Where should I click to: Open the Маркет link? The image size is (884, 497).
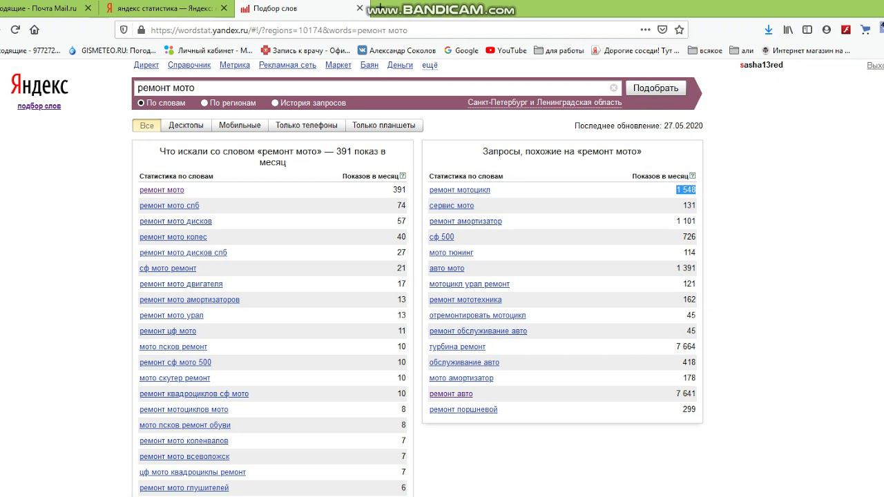338,65
